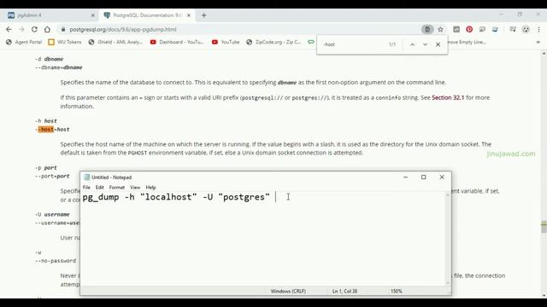Close the PostgreSQL Documentation tab
This screenshot has width=547, height=307.
pos(189,15)
